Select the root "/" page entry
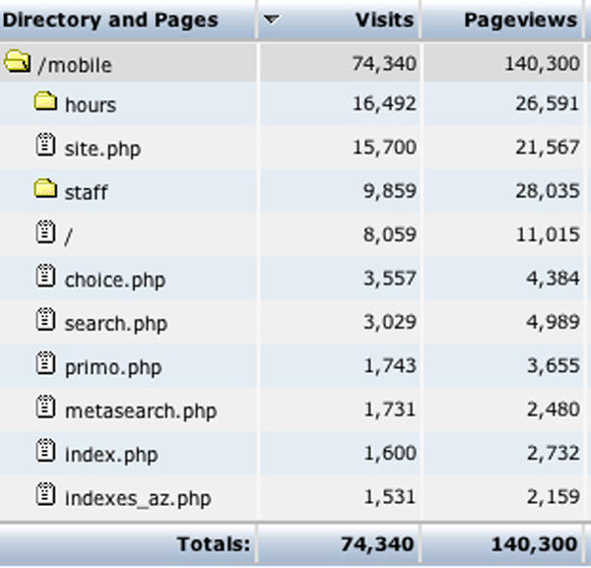591x568 pixels. click(68, 235)
